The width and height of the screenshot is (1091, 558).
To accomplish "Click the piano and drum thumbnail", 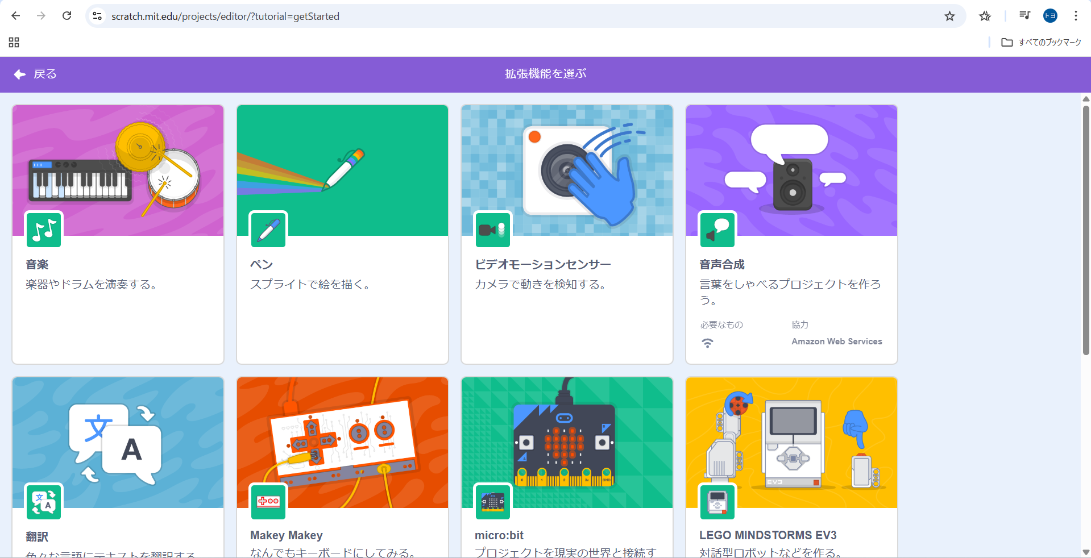I will [118, 170].
